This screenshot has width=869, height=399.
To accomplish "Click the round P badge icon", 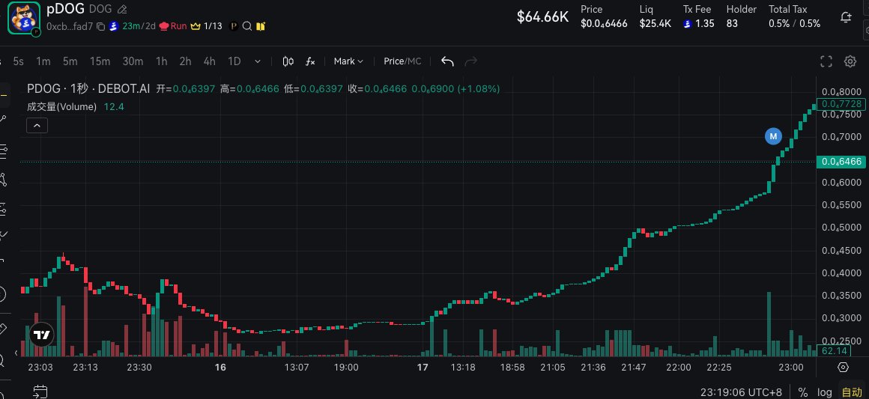I will click(234, 26).
